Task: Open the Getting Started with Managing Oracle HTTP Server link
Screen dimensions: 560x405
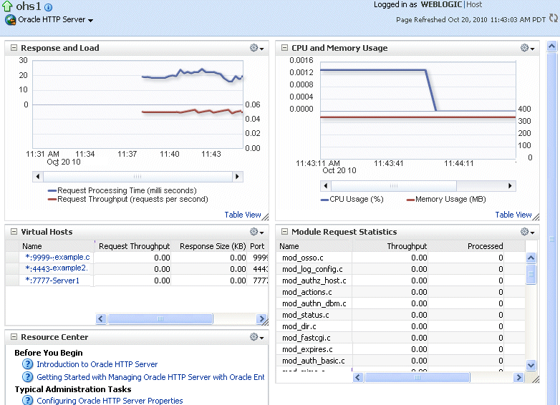Action: coord(150,377)
